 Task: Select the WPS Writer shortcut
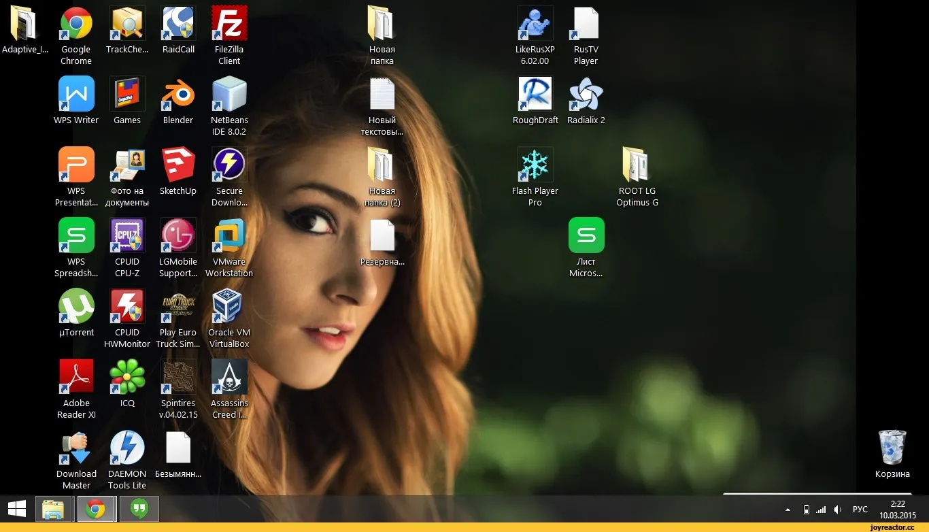click(76, 94)
